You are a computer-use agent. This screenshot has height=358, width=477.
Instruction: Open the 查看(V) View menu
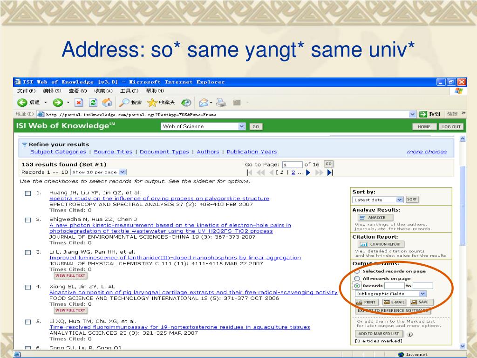(78, 91)
